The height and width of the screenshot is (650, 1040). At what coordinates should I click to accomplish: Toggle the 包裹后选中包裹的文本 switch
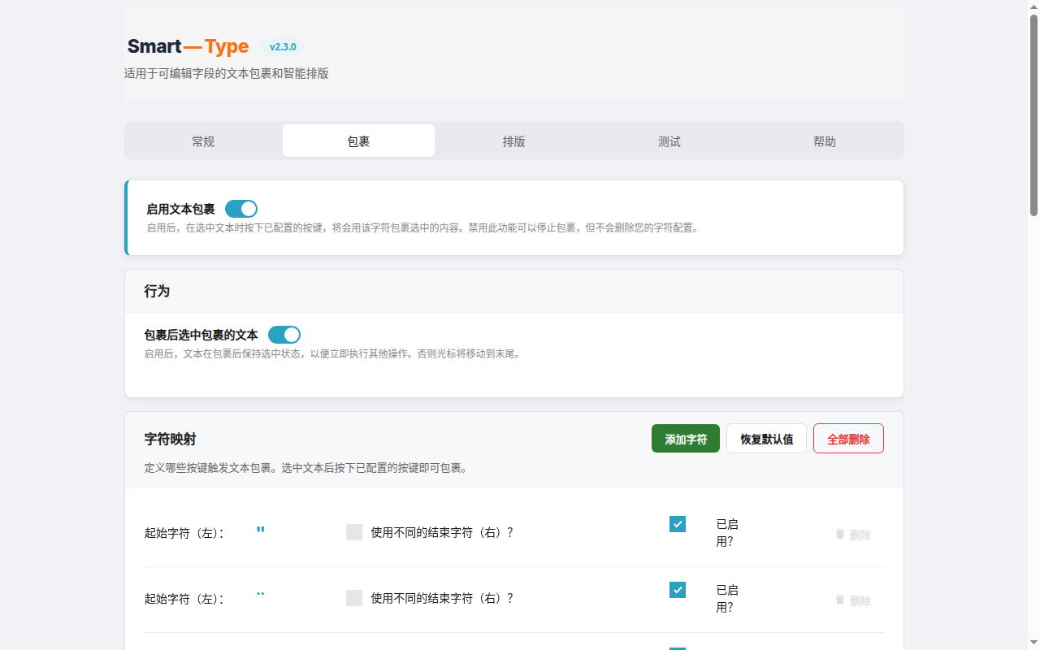(x=284, y=335)
